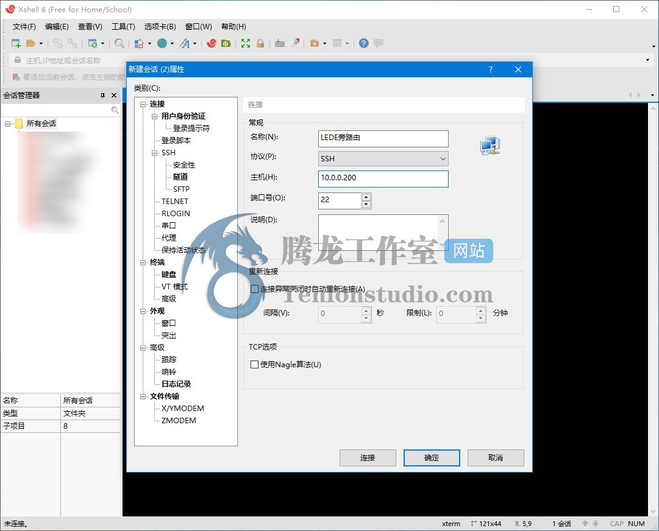Open the 编辑(E) menu
Viewport: 659px width, 531px height.
coord(57,26)
